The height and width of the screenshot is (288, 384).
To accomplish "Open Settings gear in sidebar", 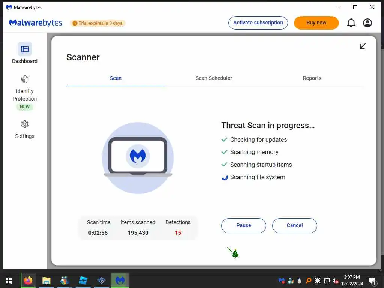I will [x=25, y=124].
